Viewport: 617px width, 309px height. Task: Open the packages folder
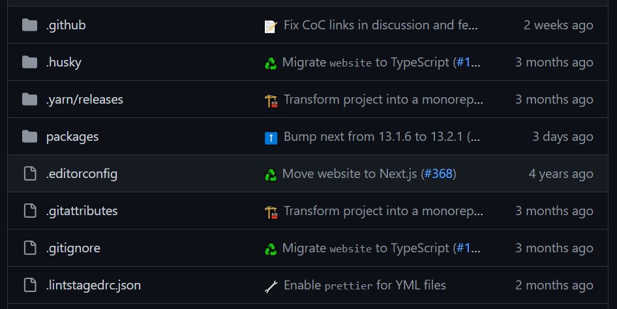click(x=72, y=137)
